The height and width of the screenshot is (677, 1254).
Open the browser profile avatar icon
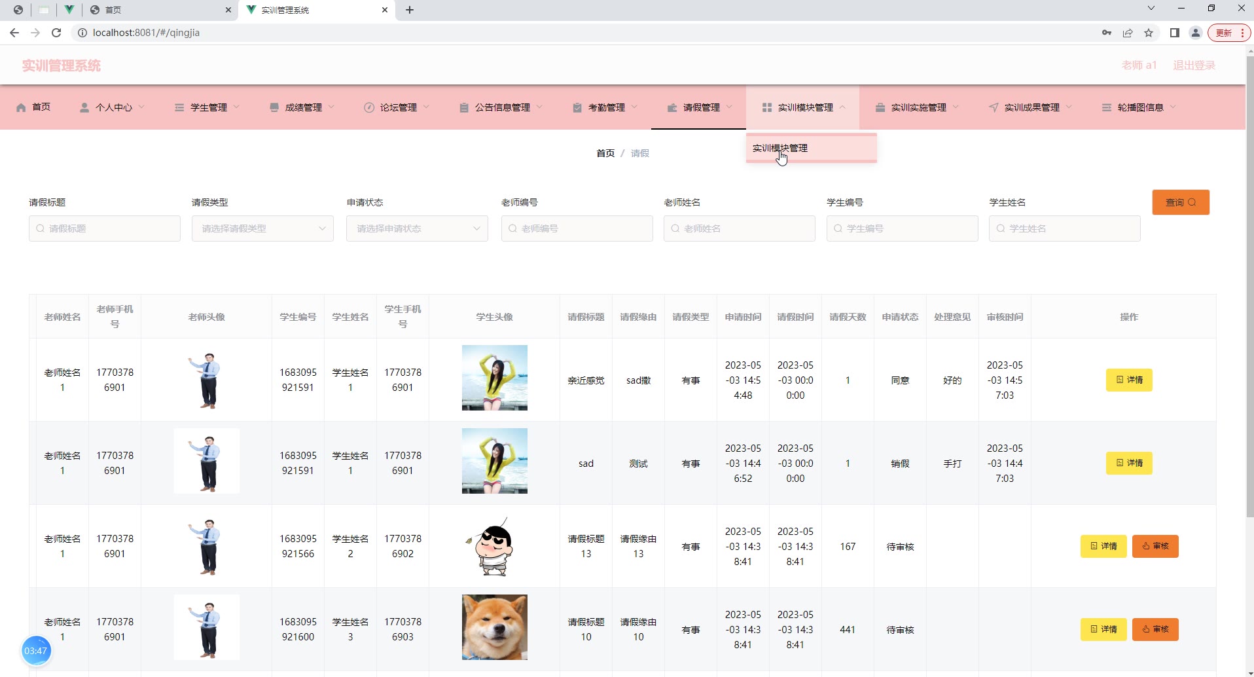click(1195, 33)
